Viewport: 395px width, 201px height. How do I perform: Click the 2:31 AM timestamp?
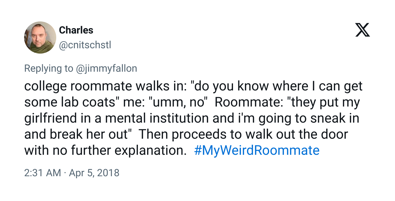point(43,173)
